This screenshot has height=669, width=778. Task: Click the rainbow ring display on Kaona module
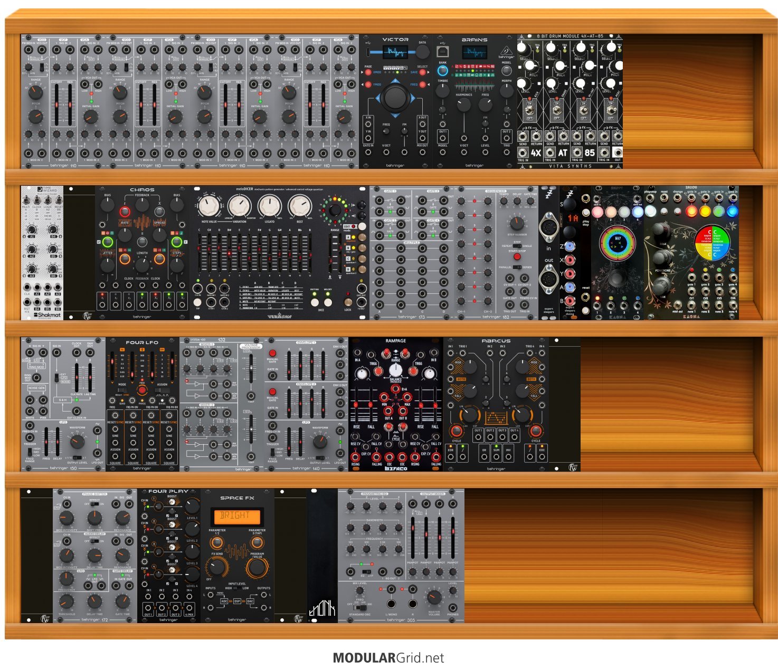tap(618, 243)
